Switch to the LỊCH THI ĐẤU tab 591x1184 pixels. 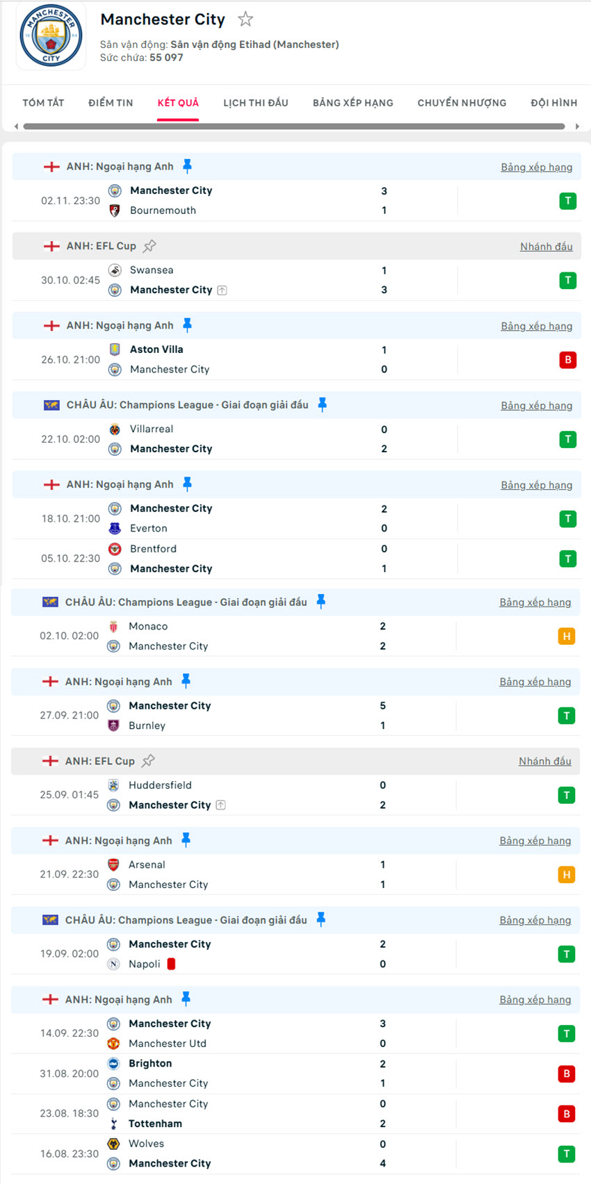(x=255, y=103)
